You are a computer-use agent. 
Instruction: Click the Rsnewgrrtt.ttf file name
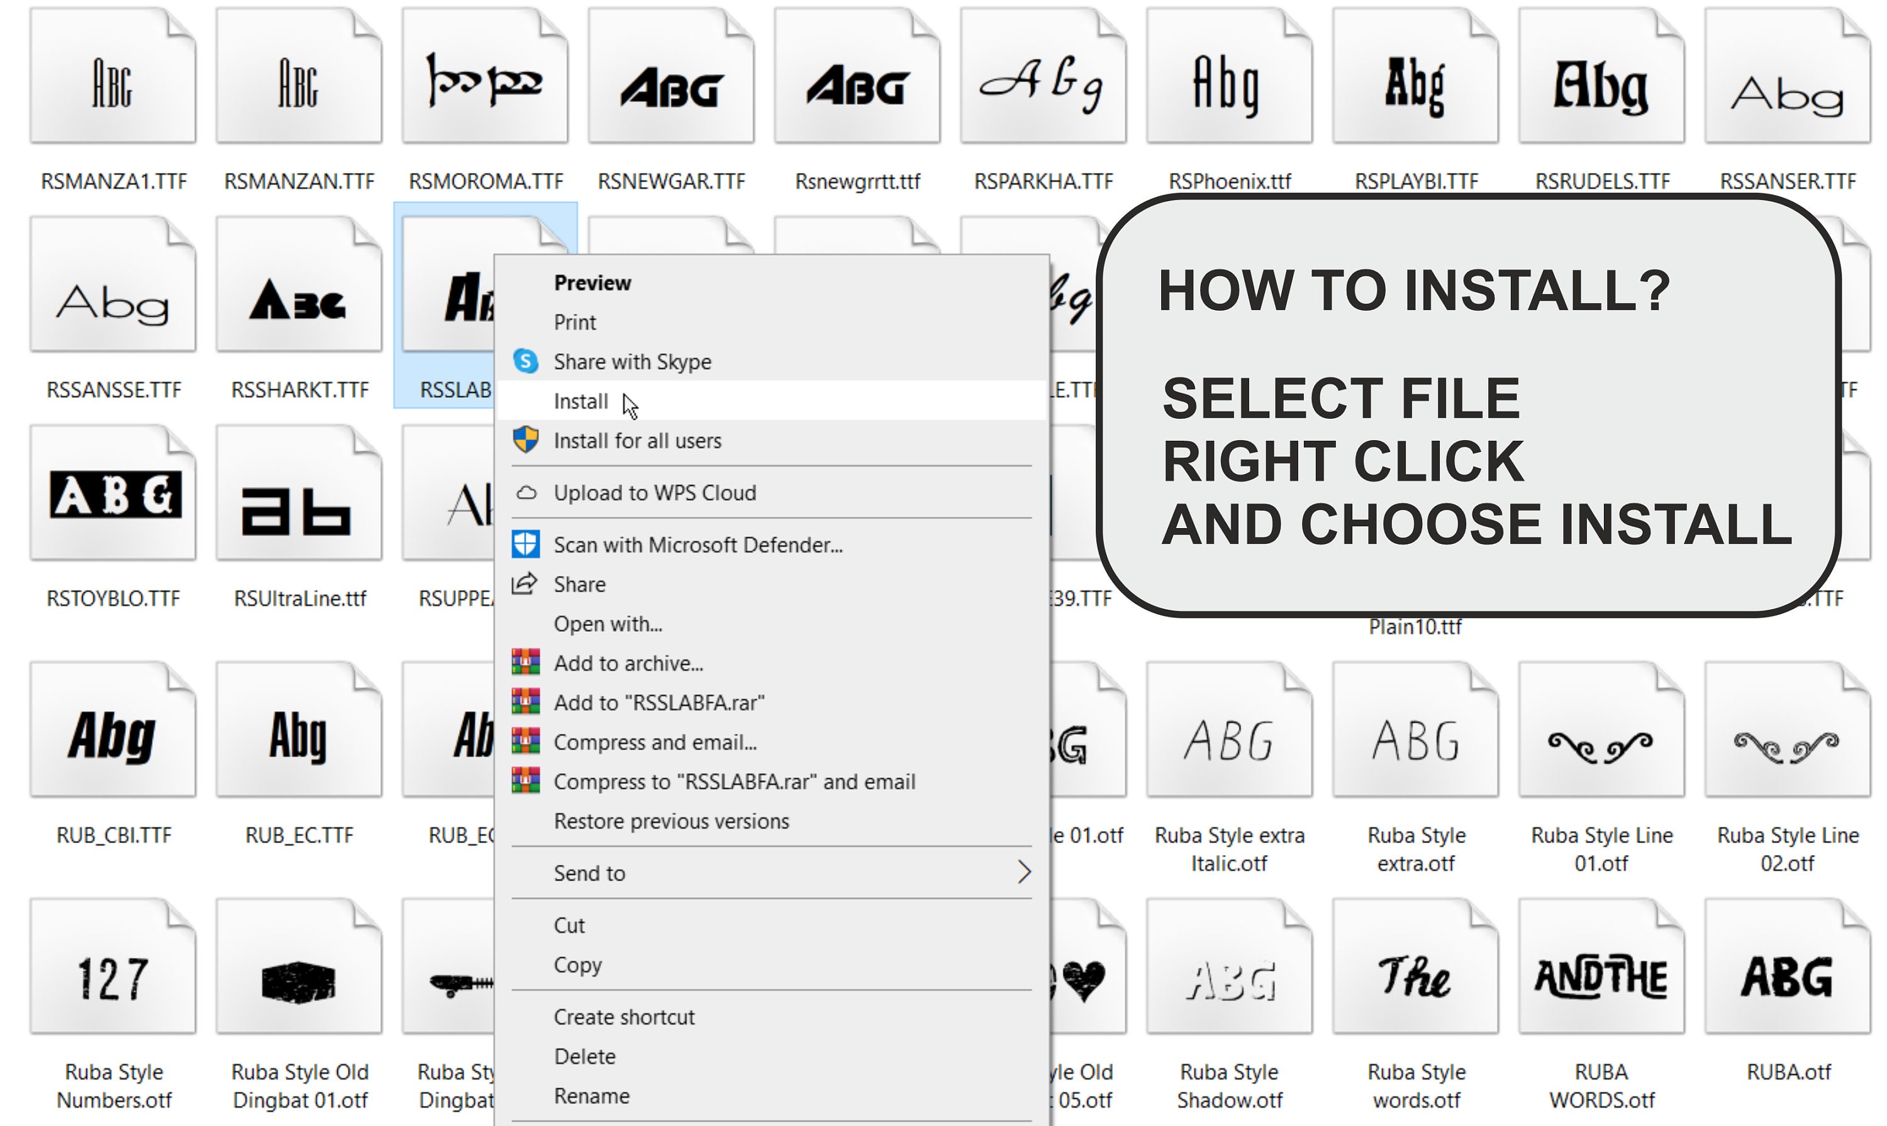pos(857,181)
